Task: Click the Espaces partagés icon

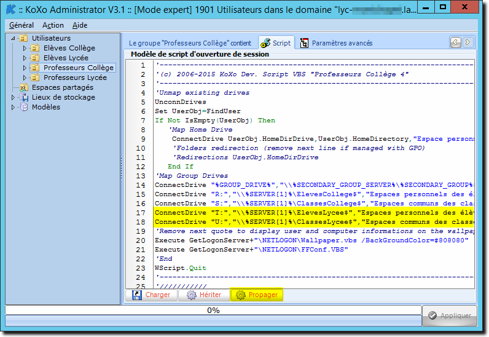Action: [x=24, y=87]
